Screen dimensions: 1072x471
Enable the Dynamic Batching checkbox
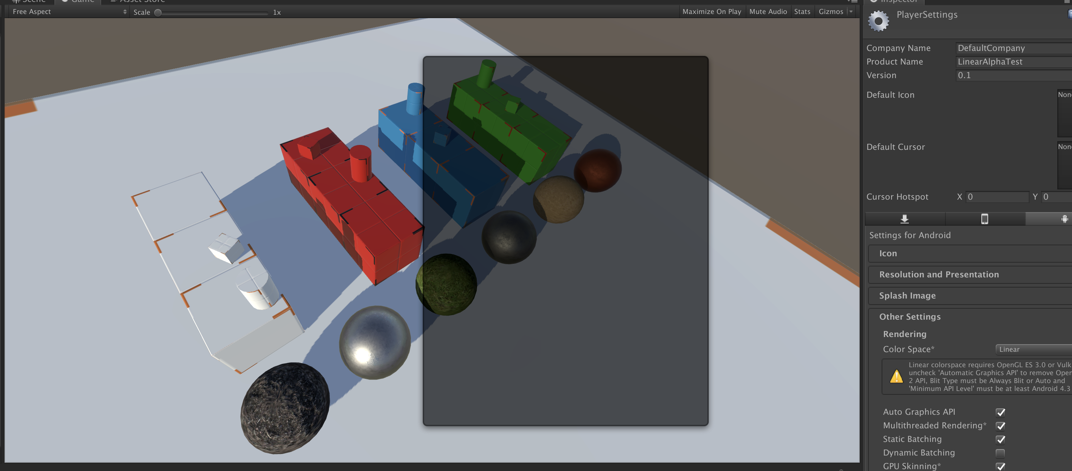click(1000, 453)
